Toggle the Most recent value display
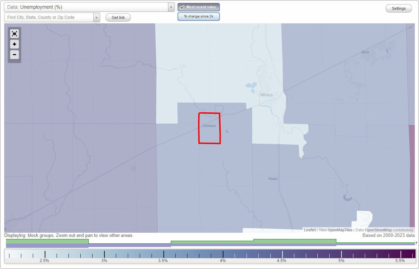Screen dimensions: 419x269 pyautogui.click(x=198, y=7)
